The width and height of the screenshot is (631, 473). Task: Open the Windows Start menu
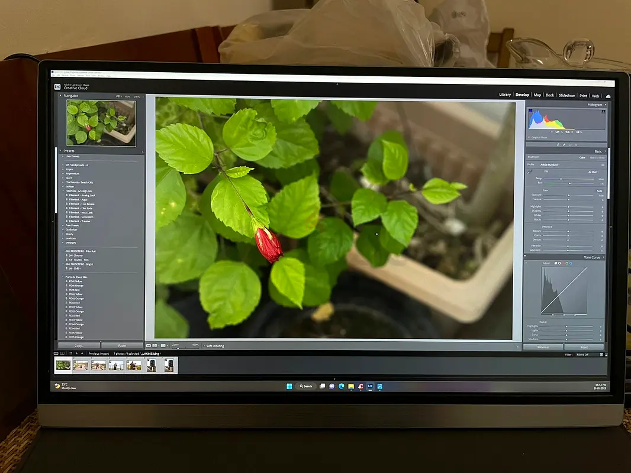tap(289, 386)
